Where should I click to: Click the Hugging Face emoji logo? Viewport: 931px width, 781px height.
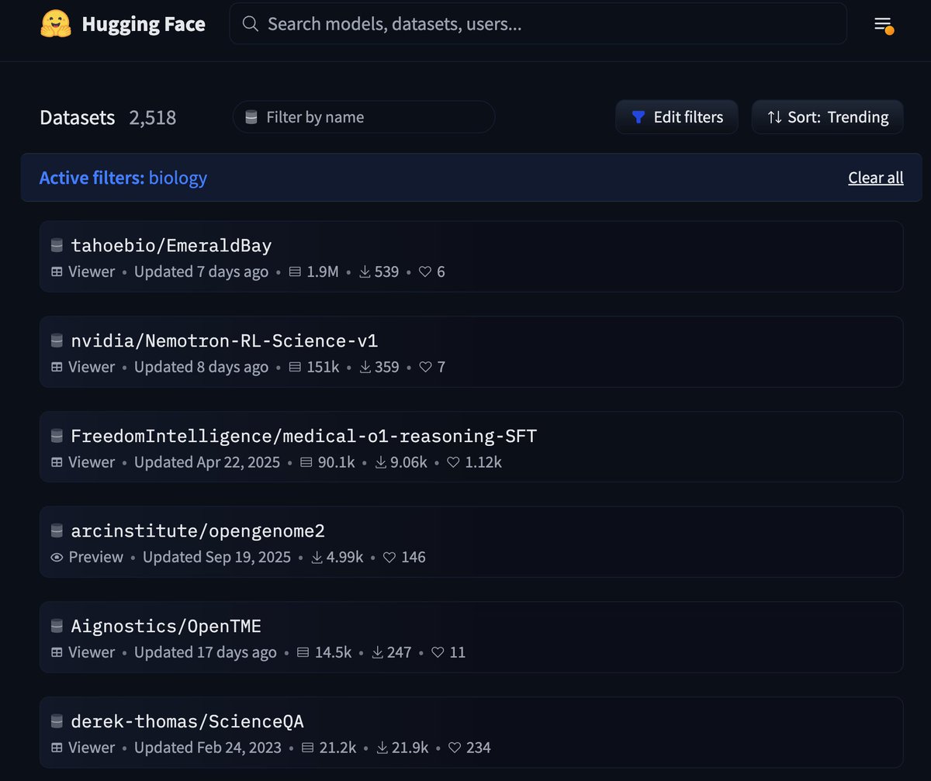pyautogui.click(x=56, y=24)
